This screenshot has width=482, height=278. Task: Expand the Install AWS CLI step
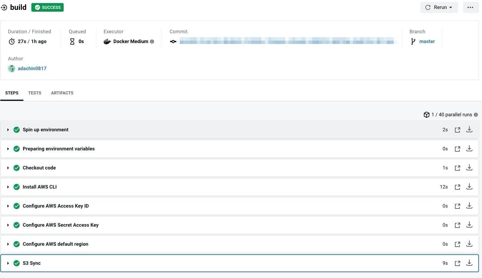[8, 187]
